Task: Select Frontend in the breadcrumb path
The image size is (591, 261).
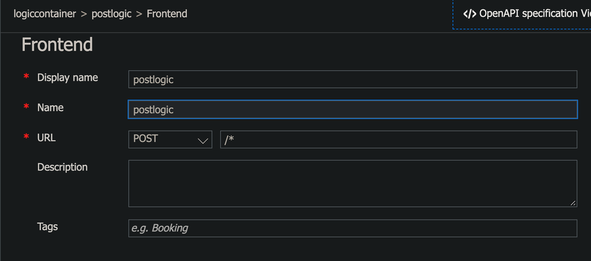Action: click(x=167, y=14)
